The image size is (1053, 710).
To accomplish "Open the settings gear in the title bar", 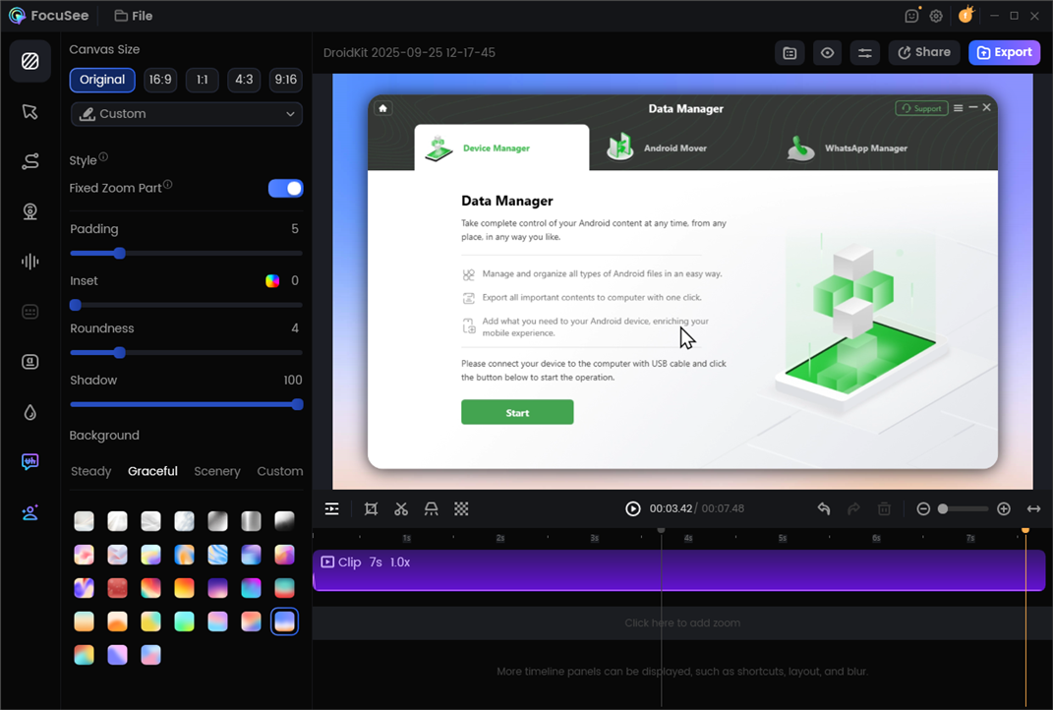I will 935,16.
